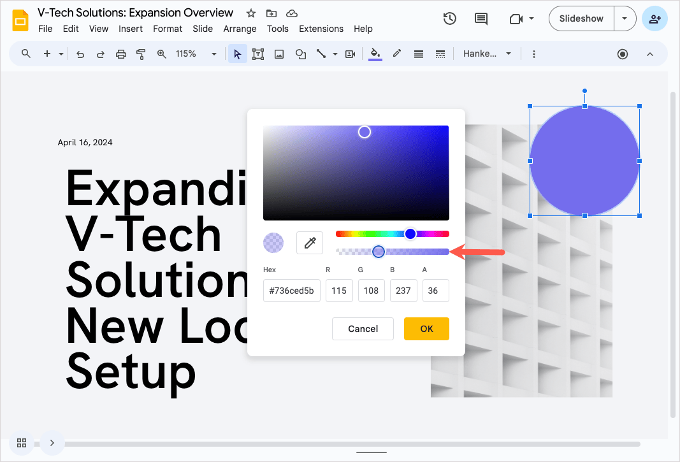Open the Slideshow options dropdown arrow

point(625,18)
